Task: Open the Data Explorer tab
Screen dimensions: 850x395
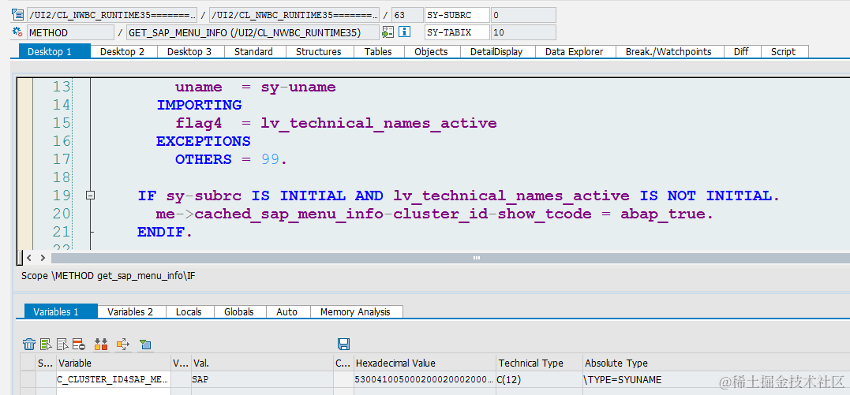Action: pos(574,51)
